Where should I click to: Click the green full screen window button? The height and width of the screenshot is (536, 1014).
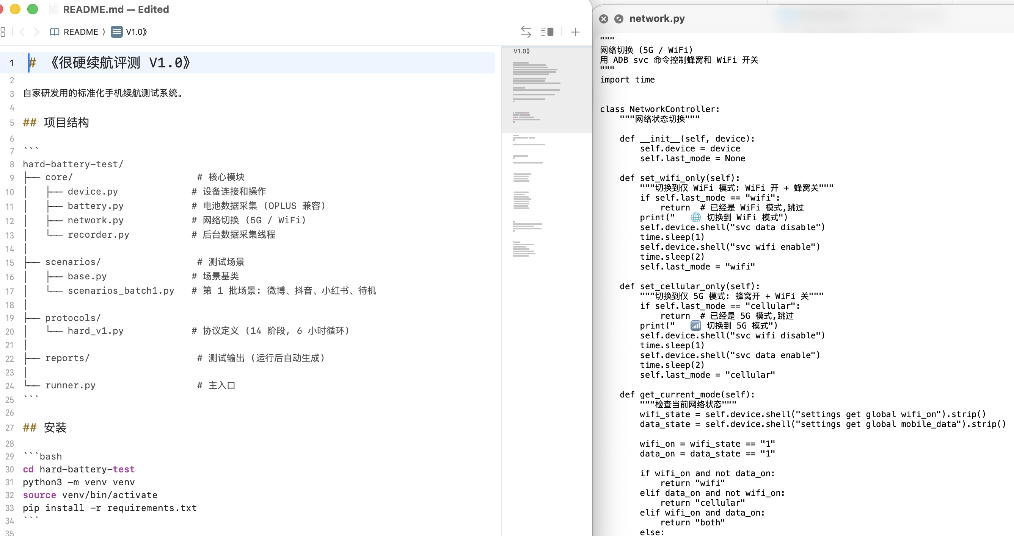click(33, 9)
